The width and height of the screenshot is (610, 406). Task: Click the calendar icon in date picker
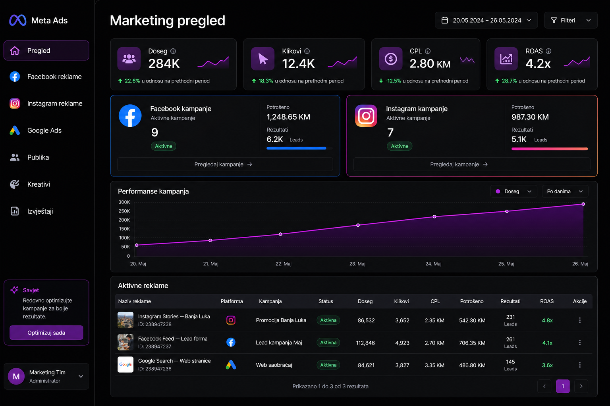pyautogui.click(x=445, y=20)
